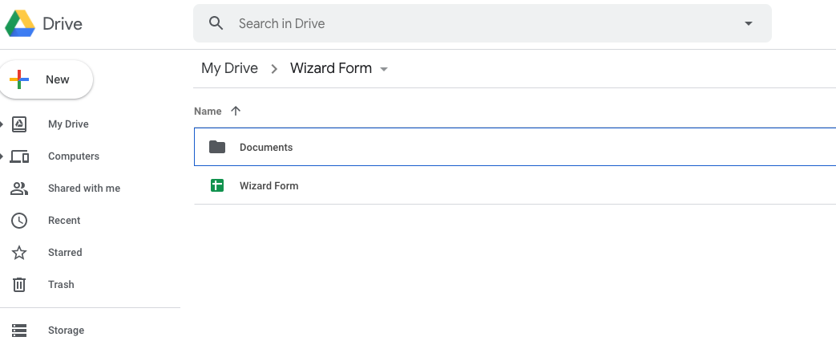Click the Documents folder icon
The image size is (836, 349).
click(216, 147)
